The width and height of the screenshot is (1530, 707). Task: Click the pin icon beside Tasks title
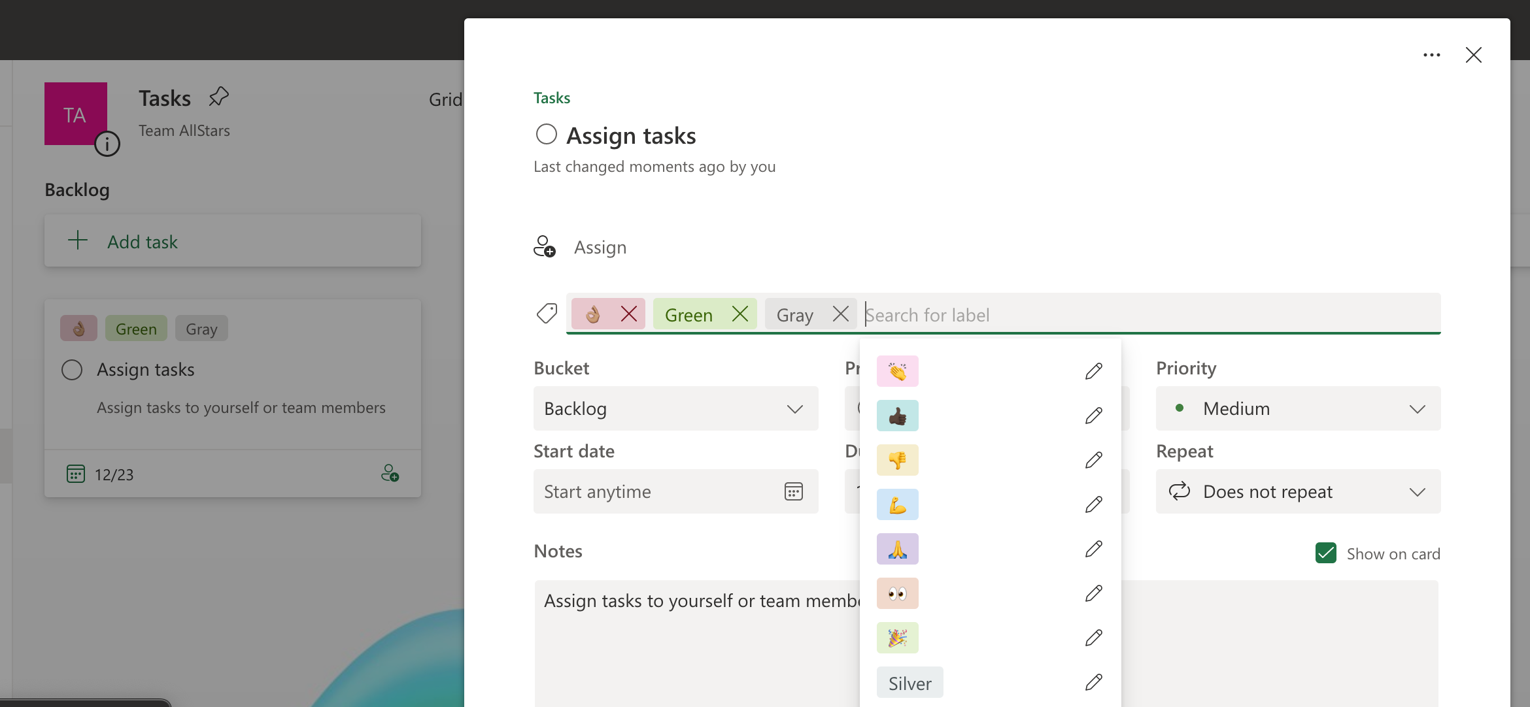[218, 97]
